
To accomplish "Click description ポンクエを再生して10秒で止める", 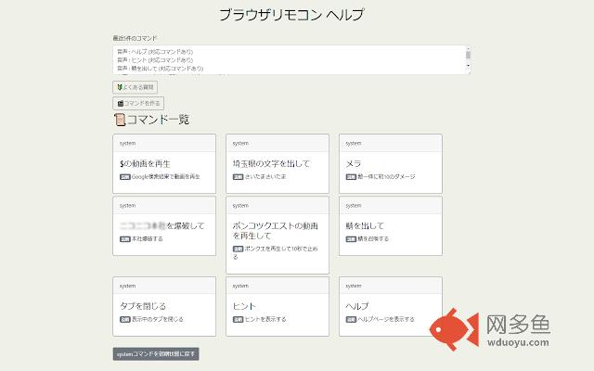I will point(276,253).
